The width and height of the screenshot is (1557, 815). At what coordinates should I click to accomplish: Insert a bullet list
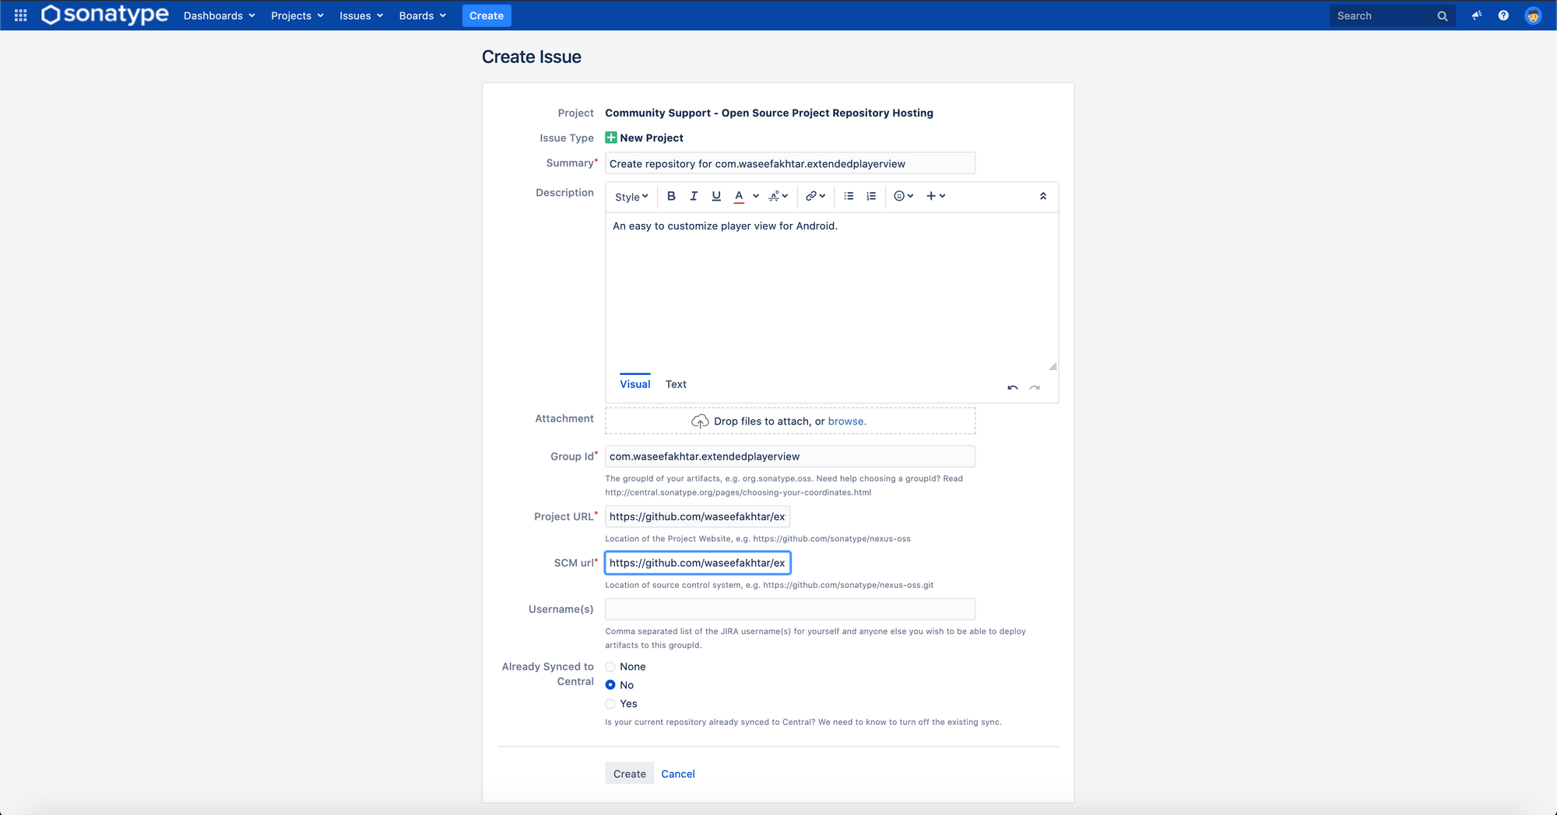pos(849,196)
